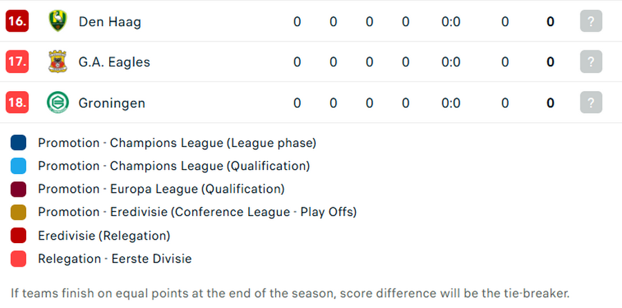Click the rank 16 position badge
622x308 pixels.
point(17,21)
